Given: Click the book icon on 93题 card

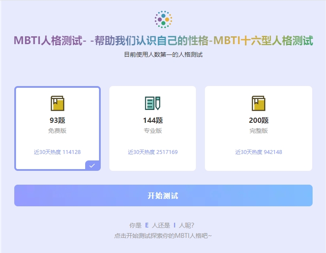Looking at the screenshot, I should 57,103.
